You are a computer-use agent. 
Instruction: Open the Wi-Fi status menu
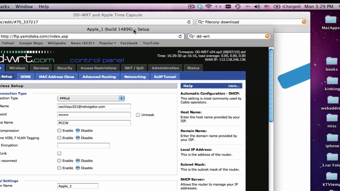pos(209,7)
